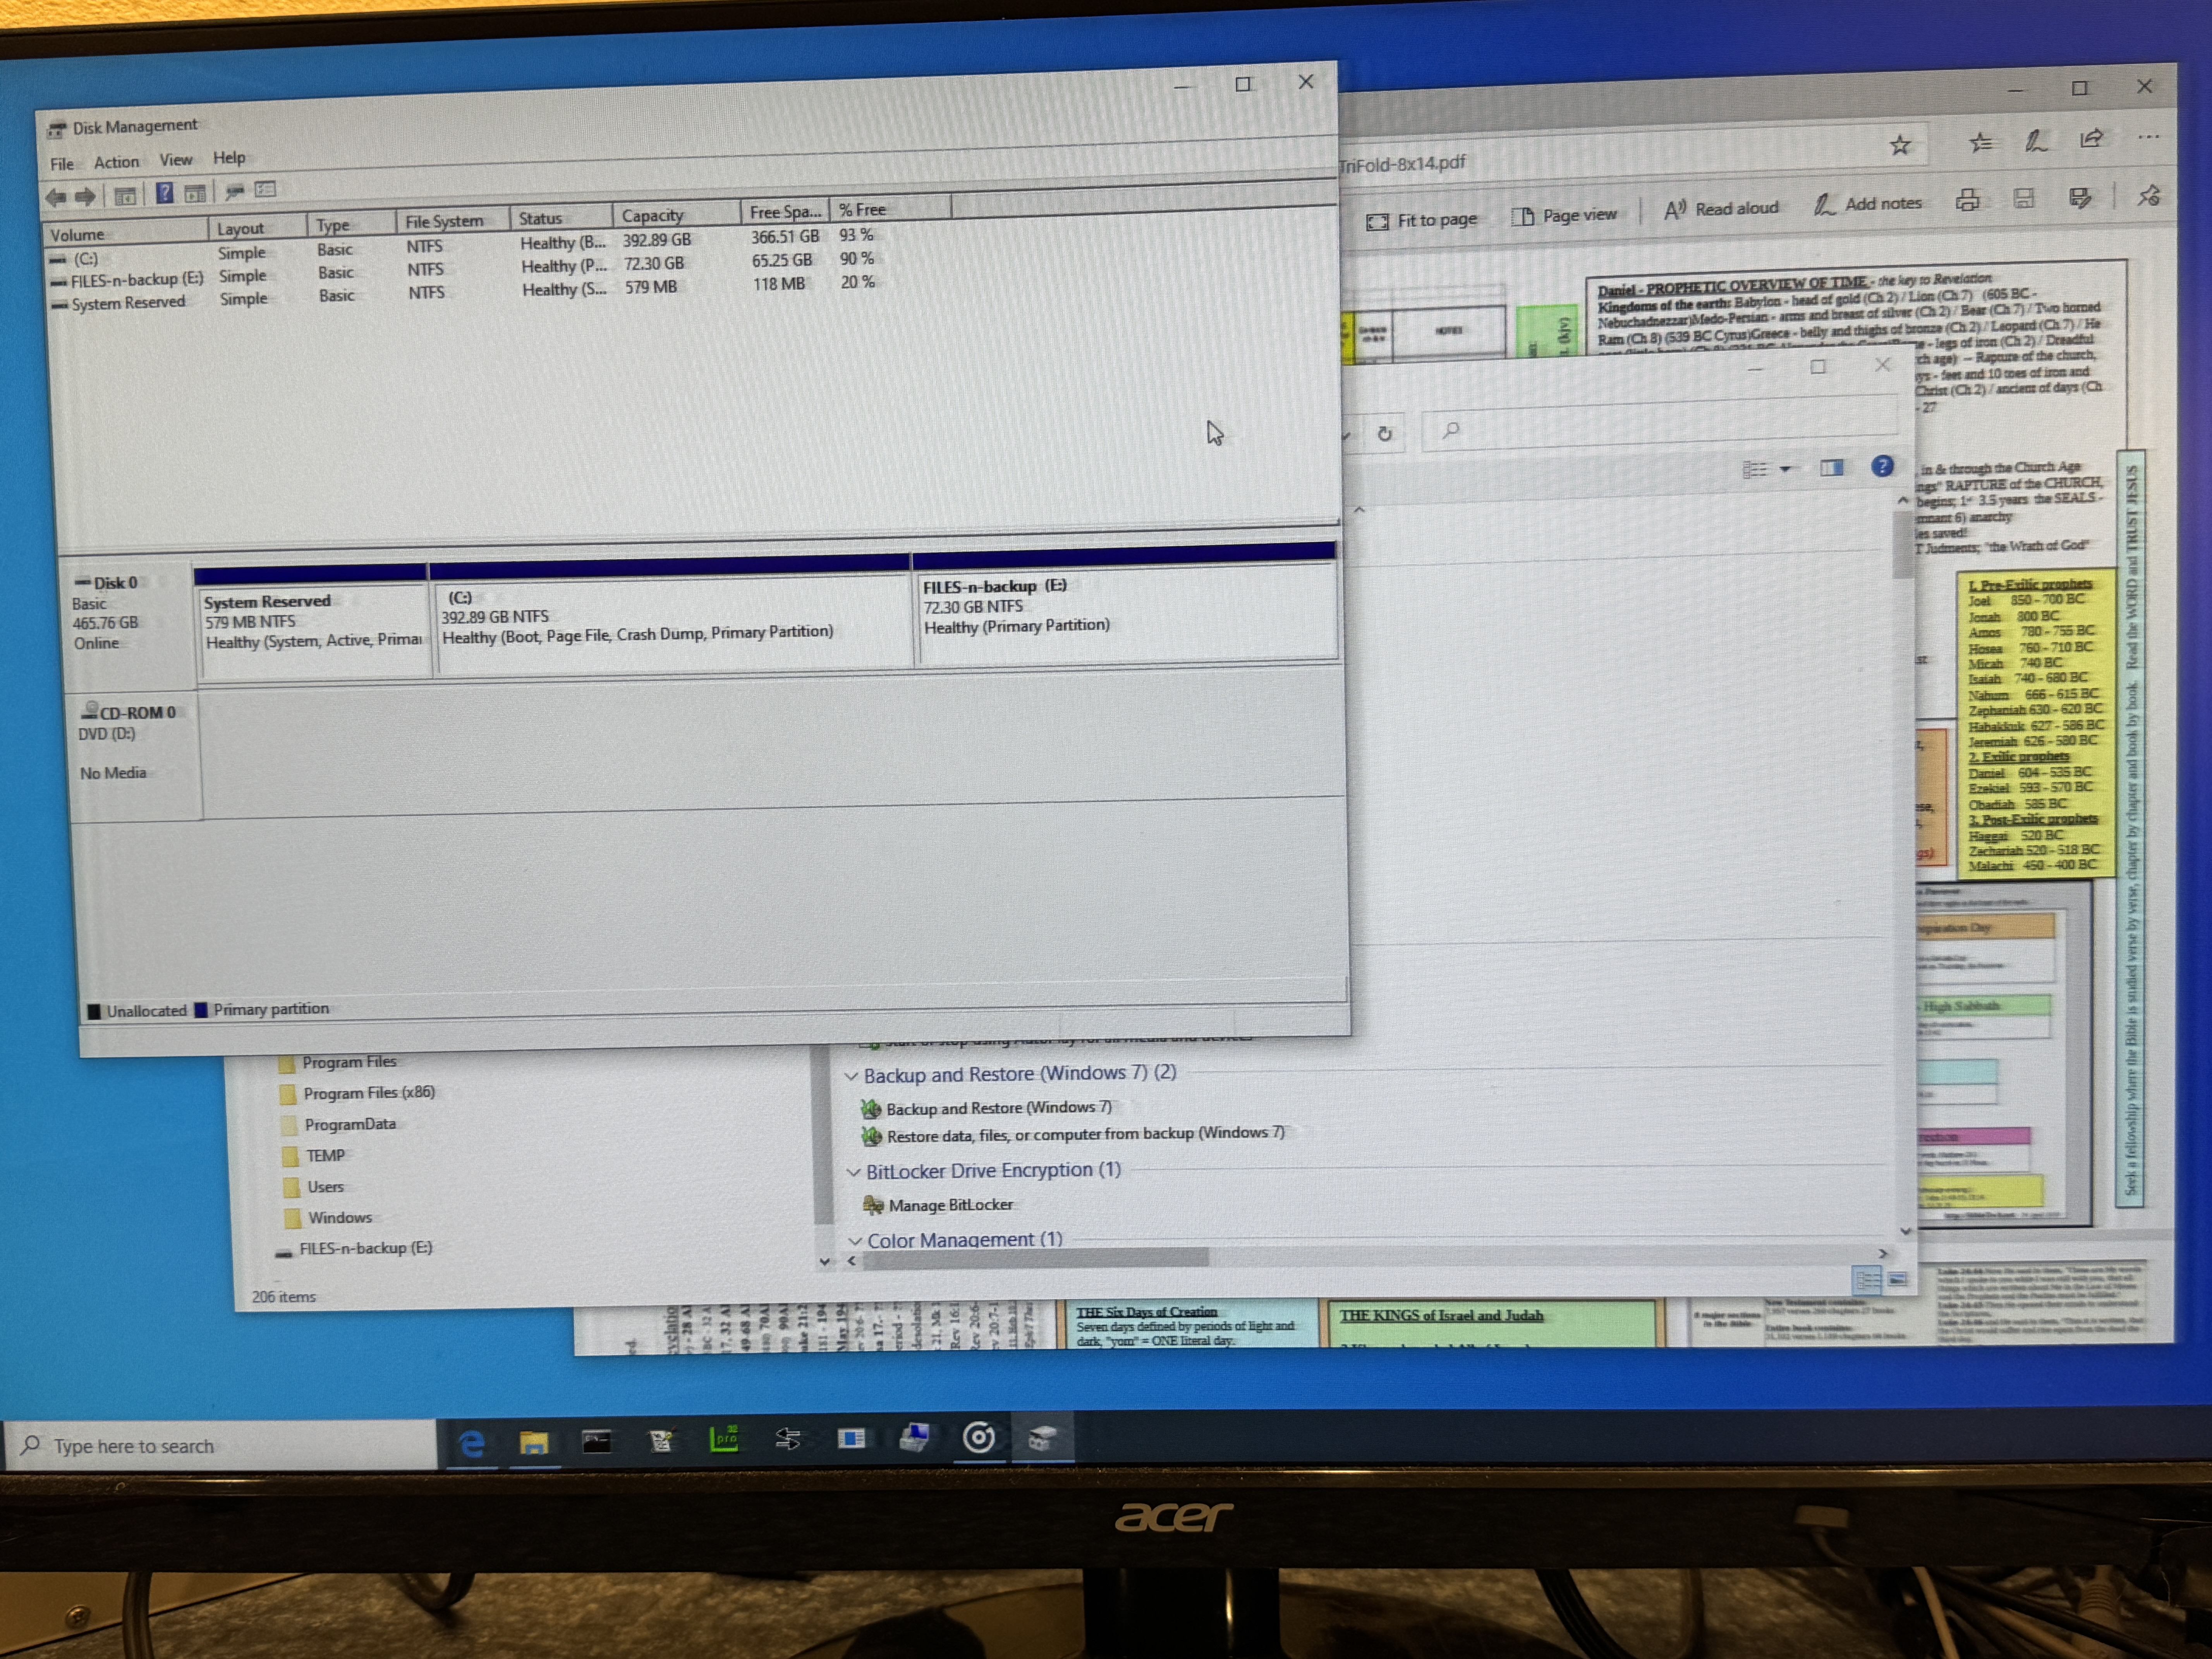This screenshot has height=1659, width=2212.
Task: Open the Action menu
Action: [116, 162]
